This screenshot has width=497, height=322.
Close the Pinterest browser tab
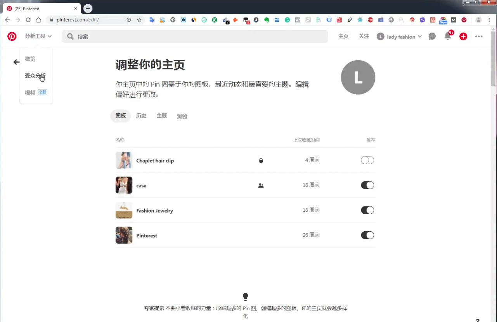click(x=75, y=9)
